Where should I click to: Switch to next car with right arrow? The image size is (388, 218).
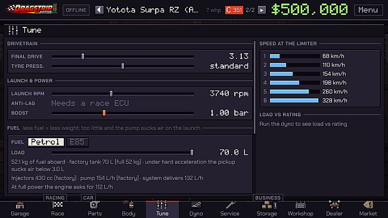[x=262, y=10]
